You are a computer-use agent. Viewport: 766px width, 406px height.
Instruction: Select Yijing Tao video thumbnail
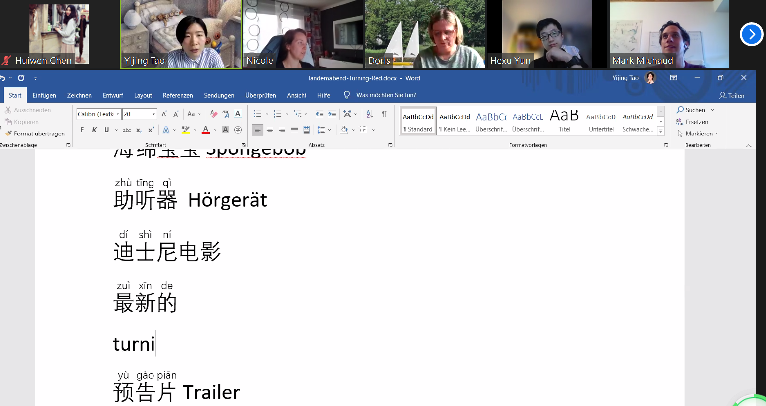click(181, 34)
